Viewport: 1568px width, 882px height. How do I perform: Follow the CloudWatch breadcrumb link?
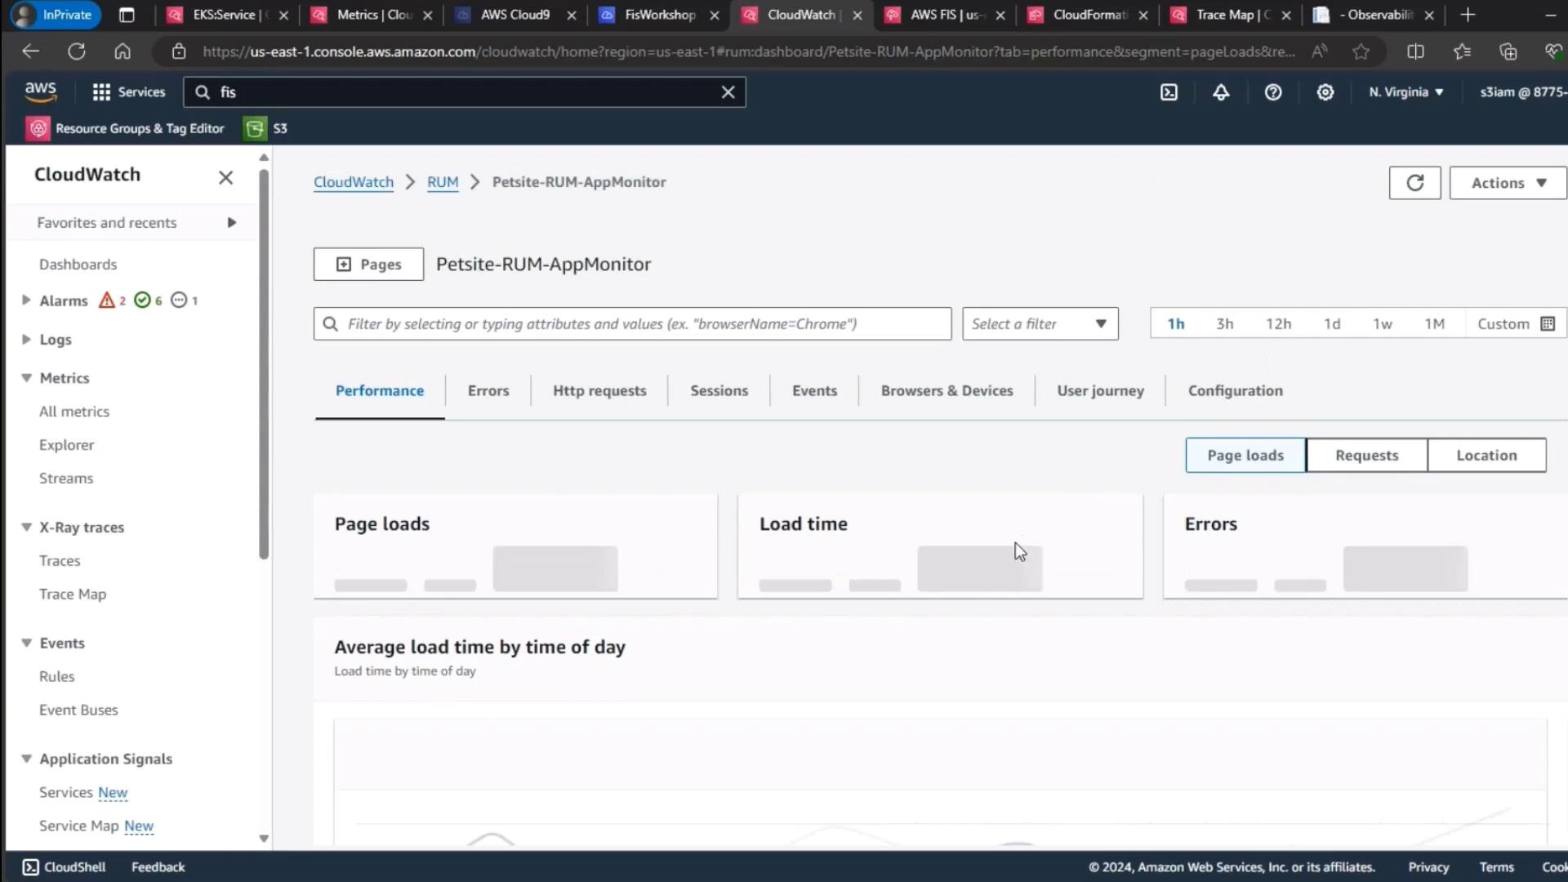354,182
